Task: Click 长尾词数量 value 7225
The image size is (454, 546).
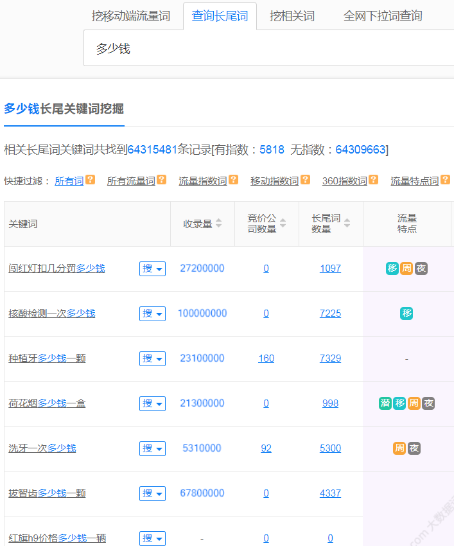Action: click(331, 313)
